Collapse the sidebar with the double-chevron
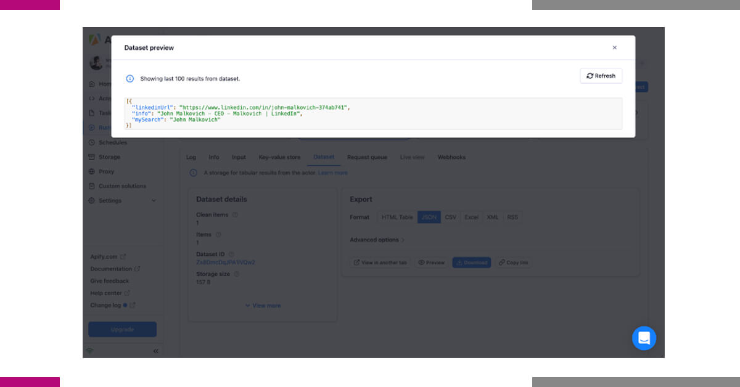This screenshot has width=740, height=387. pos(155,351)
